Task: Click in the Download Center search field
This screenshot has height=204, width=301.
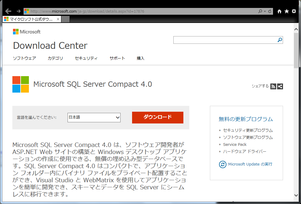Action: [x=225, y=40]
